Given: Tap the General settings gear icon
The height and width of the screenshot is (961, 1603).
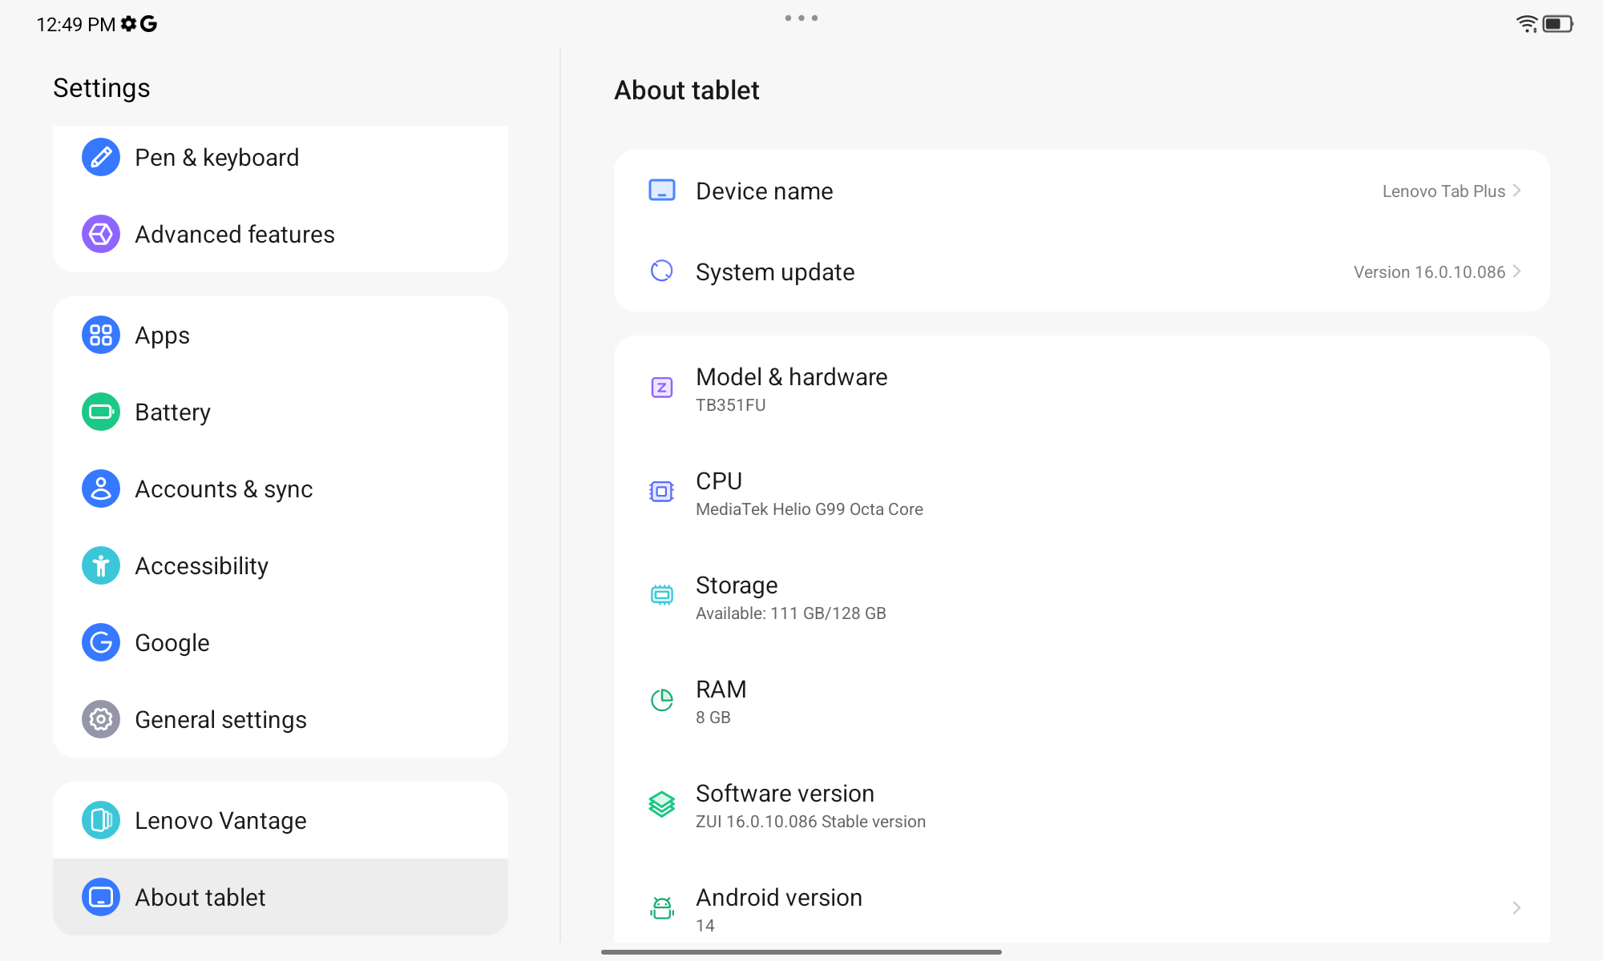Looking at the screenshot, I should [x=101, y=719].
